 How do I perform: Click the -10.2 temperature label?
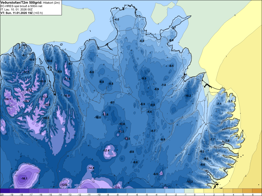pos(188,96)
